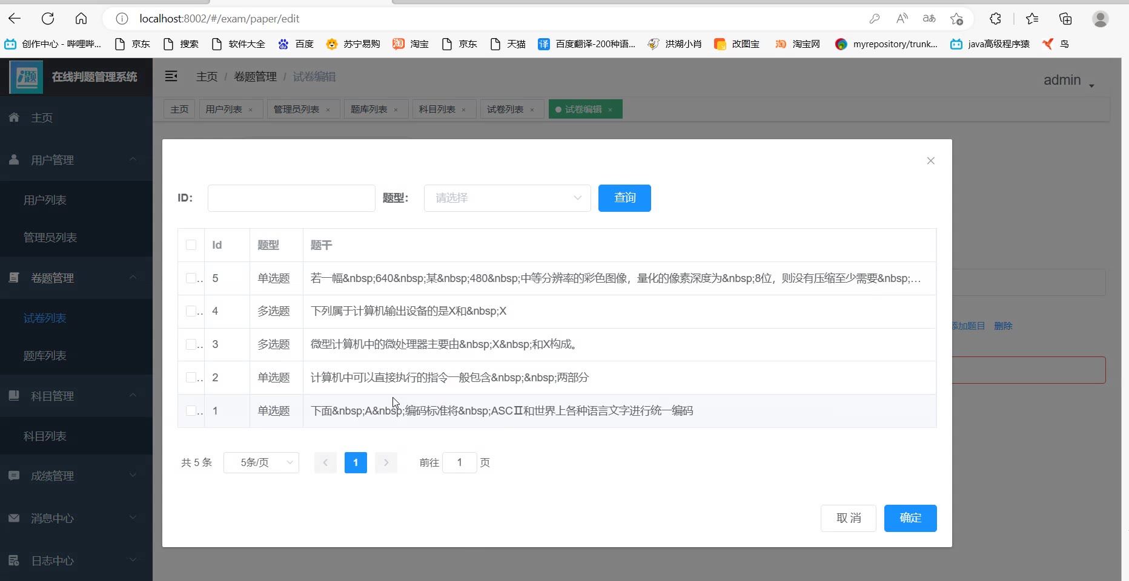
Task: Open 主页 in the sidebar
Action: (76, 117)
